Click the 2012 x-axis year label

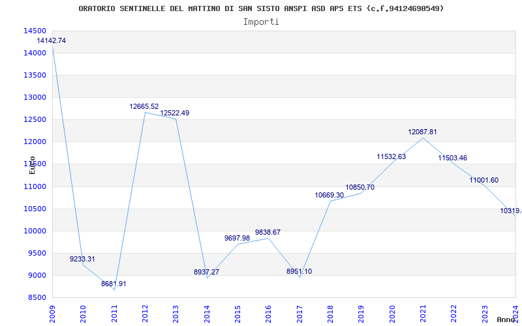click(x=145, y=314)
